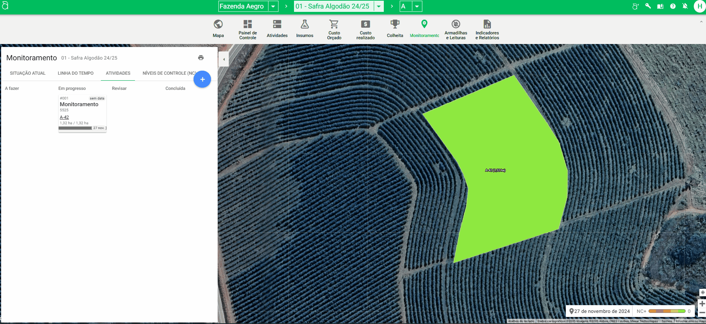
Task: Toggle the muted notifications bell
Action: coord(685,6)
